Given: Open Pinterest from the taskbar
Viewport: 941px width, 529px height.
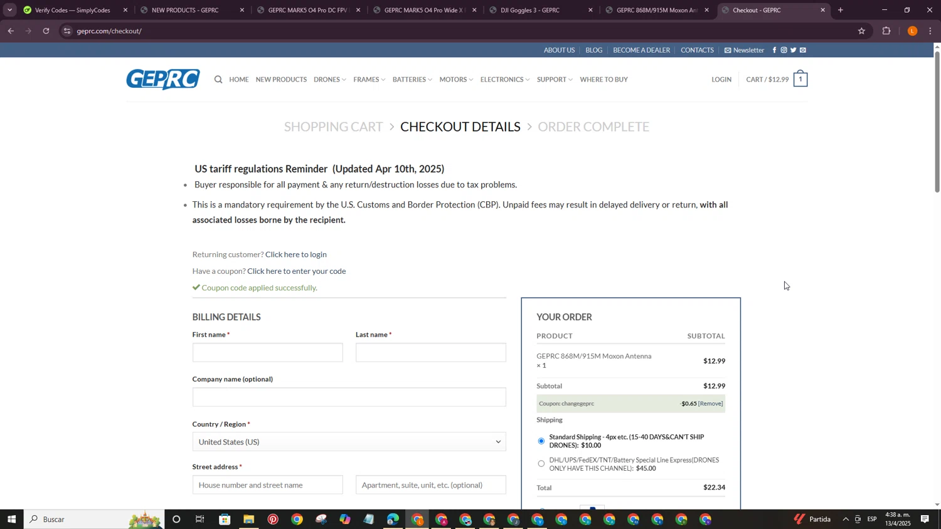Looking at the screenshot, I should (273, 520).
